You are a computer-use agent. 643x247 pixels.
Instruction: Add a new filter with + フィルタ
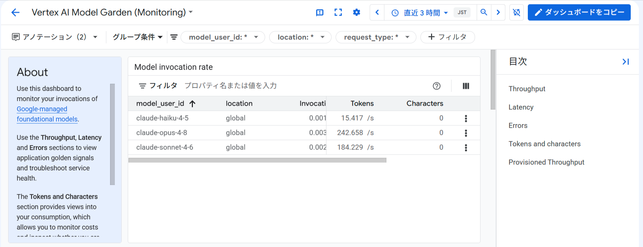(x=447, y=37)
